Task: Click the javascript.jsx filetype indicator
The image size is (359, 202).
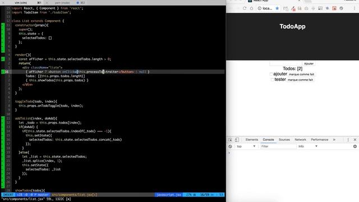Action: [x=169, y=195]
